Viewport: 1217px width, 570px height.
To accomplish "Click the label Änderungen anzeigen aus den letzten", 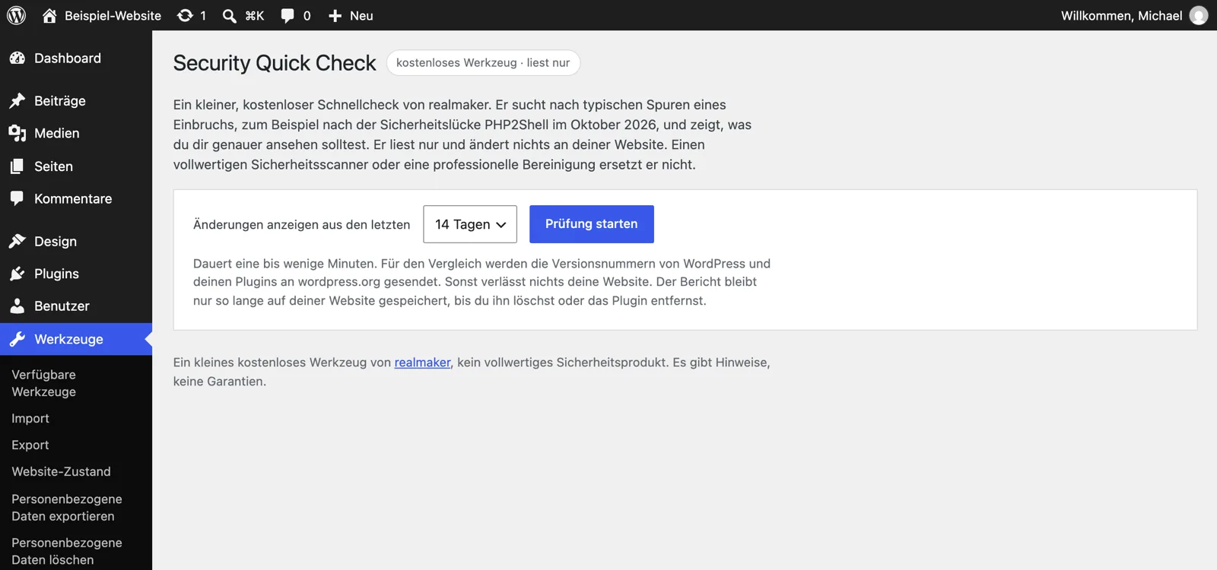I will (302, 225).
